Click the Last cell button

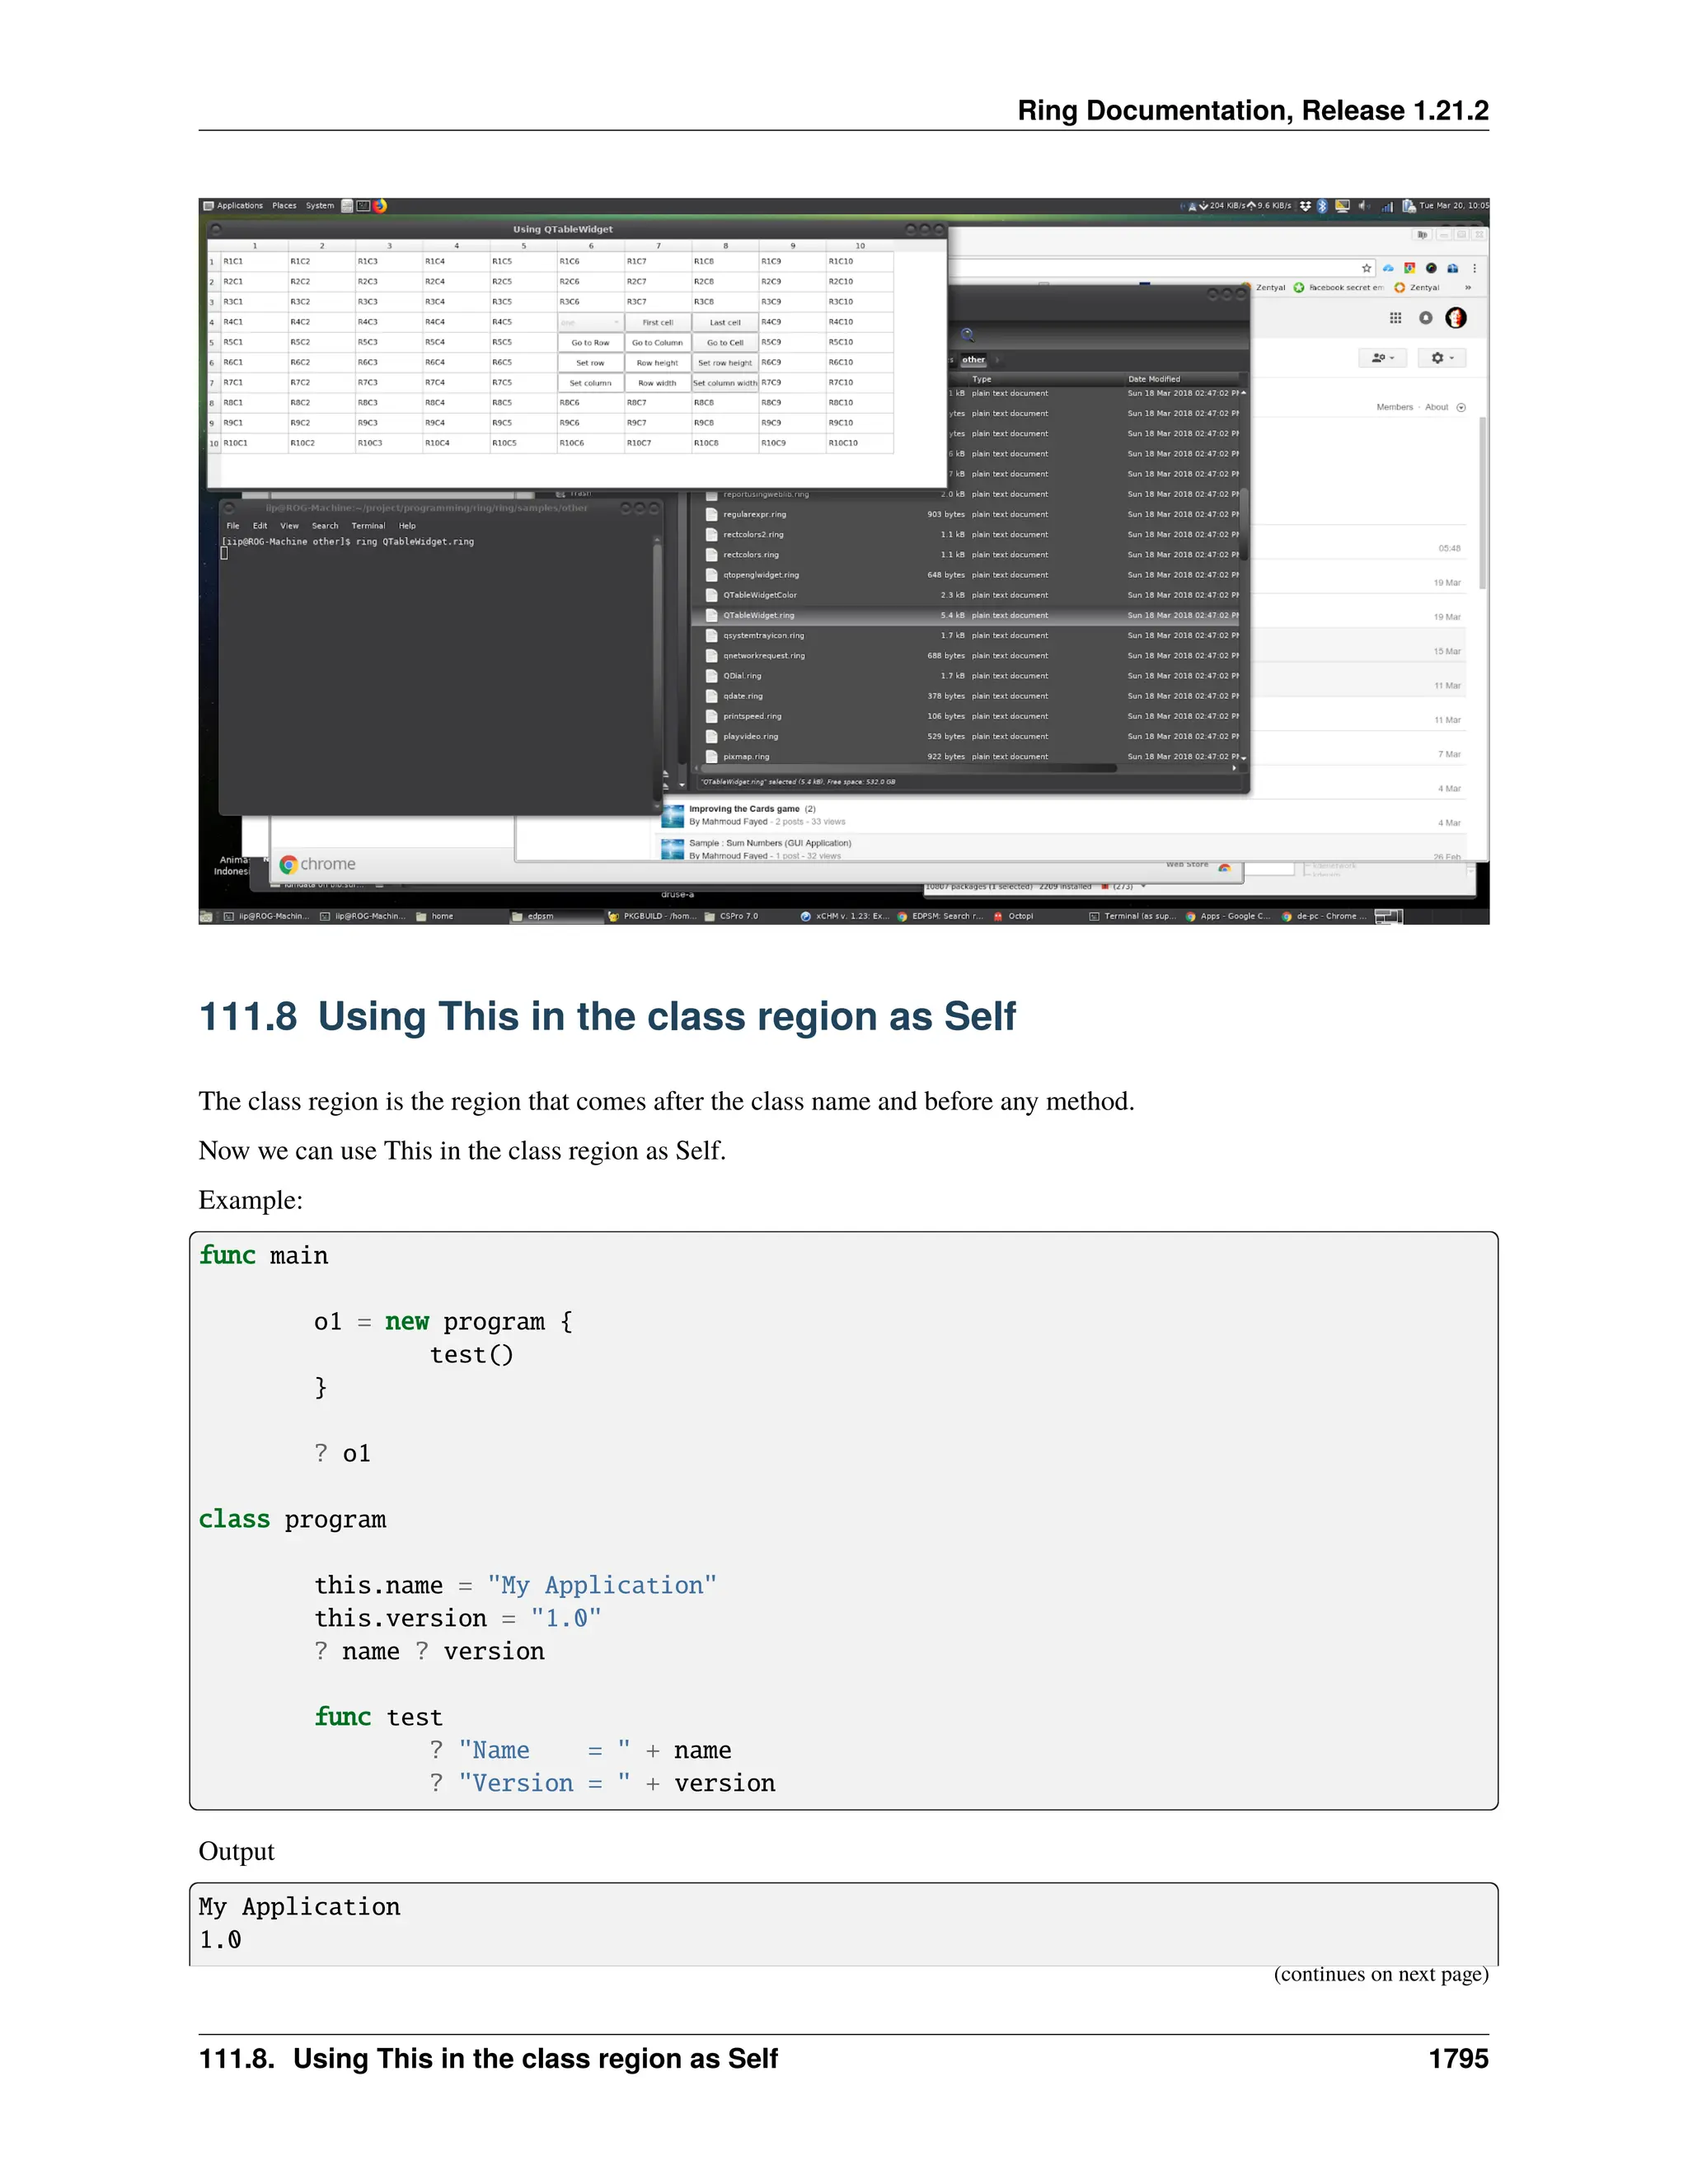(x=725, y=322)
